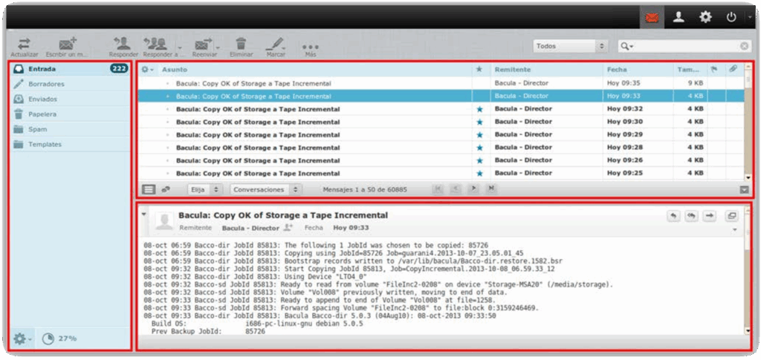This screenshot has width=761, height=360.
Task: Open list options gear in column header
Action: (148, 70)
